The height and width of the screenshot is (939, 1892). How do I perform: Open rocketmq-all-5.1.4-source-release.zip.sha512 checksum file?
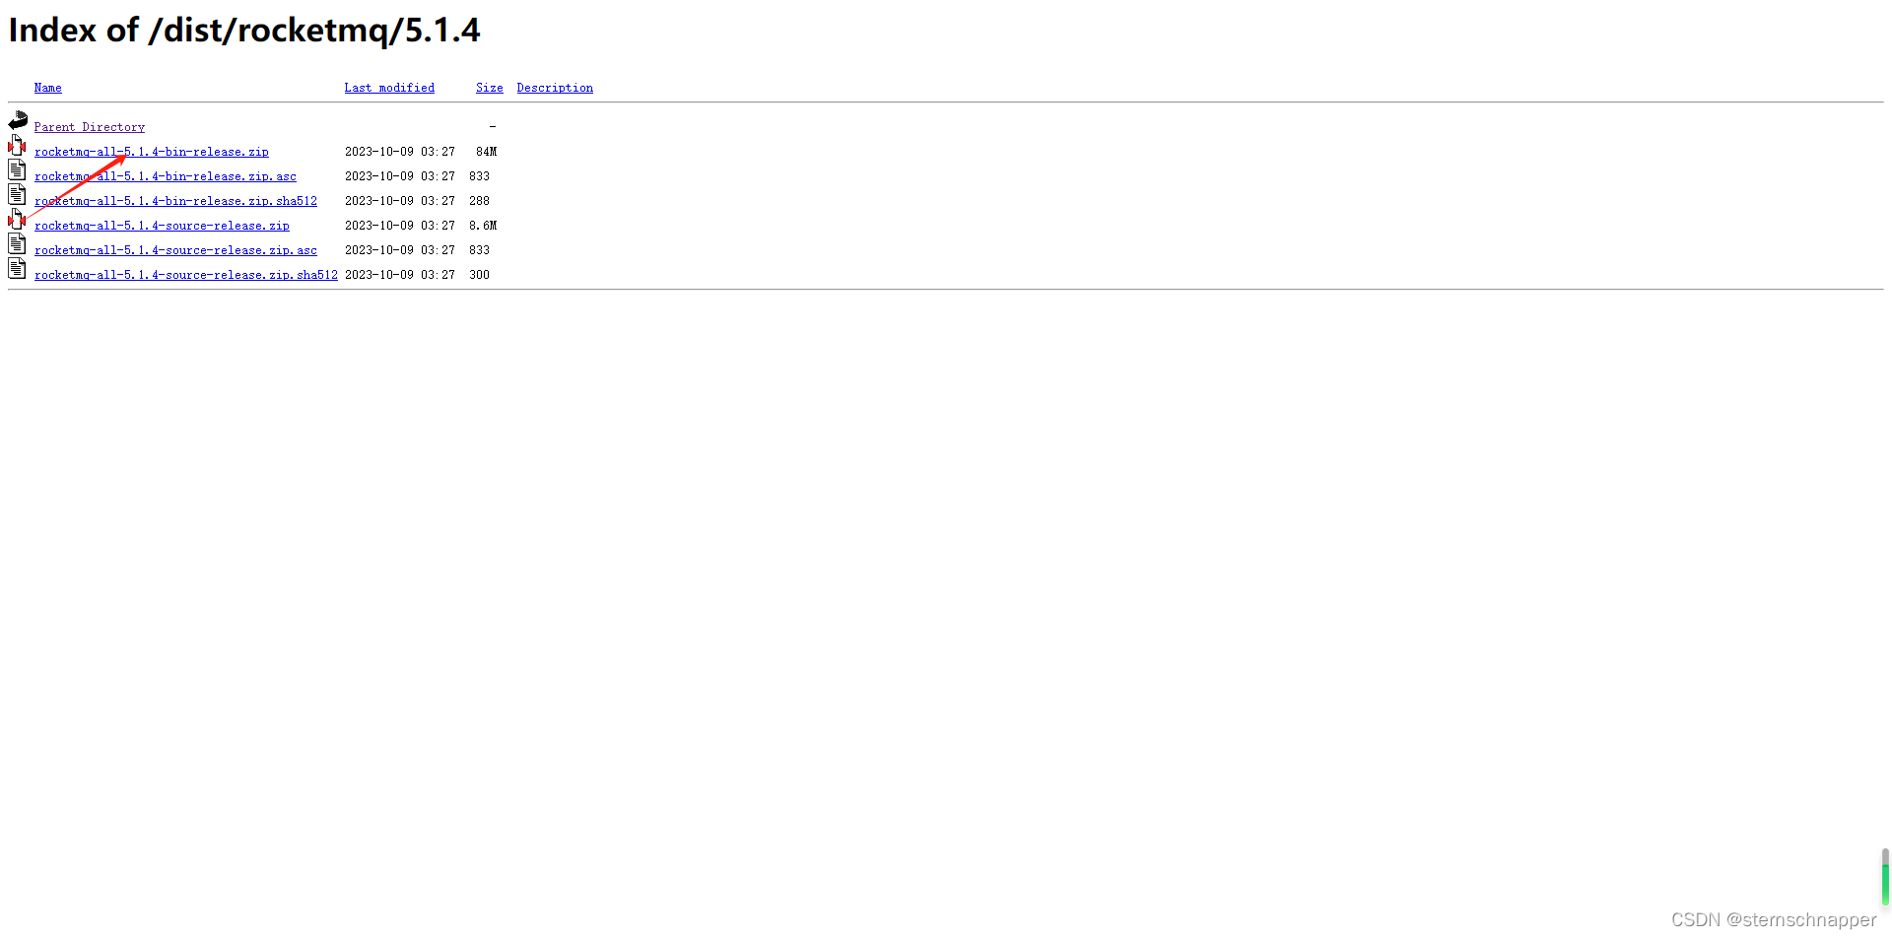(186, 275)
